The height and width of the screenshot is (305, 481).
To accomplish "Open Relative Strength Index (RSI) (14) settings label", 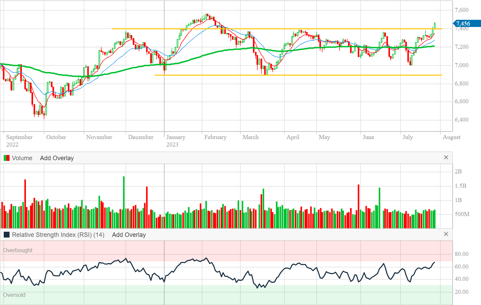I will point(58,235).
